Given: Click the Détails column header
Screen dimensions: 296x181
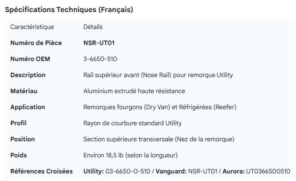Looking at the screenshot, I should click(x=93, y=27).
